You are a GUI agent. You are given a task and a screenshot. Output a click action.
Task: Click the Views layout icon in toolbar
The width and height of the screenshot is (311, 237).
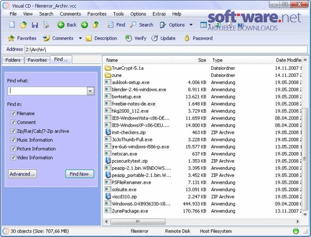203,25
